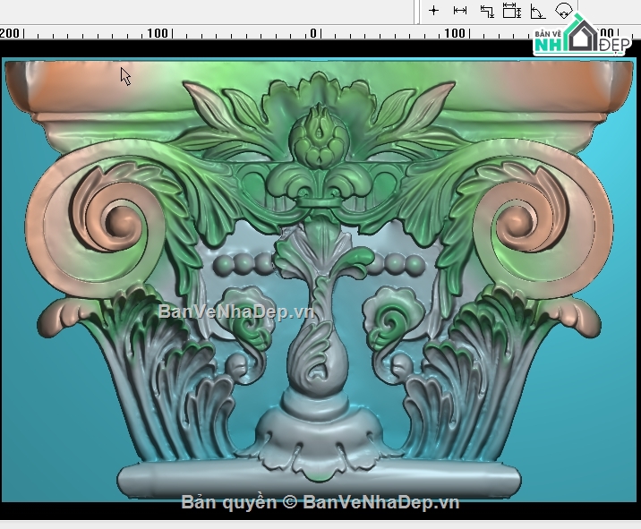This screenshot has width=641, height=529.
Task: Click the BanVeNhaDep.vn watermark text
Action: tap(235, 311)
